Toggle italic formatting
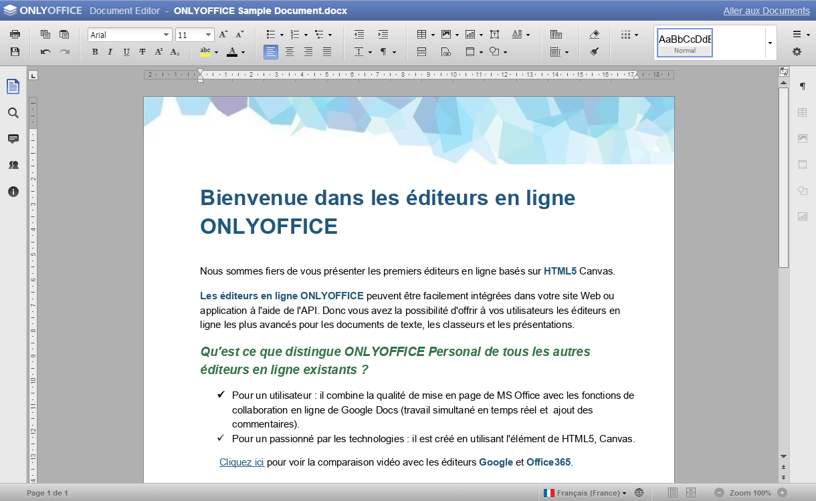816x501 pixels. 110,51
